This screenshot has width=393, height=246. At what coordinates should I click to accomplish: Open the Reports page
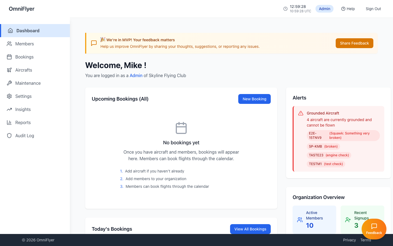[x=35, y=122]
